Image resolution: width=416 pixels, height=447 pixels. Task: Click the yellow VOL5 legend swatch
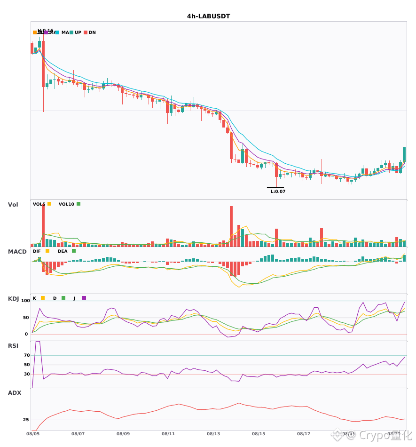pyautogui.click(x=49, y=204)
